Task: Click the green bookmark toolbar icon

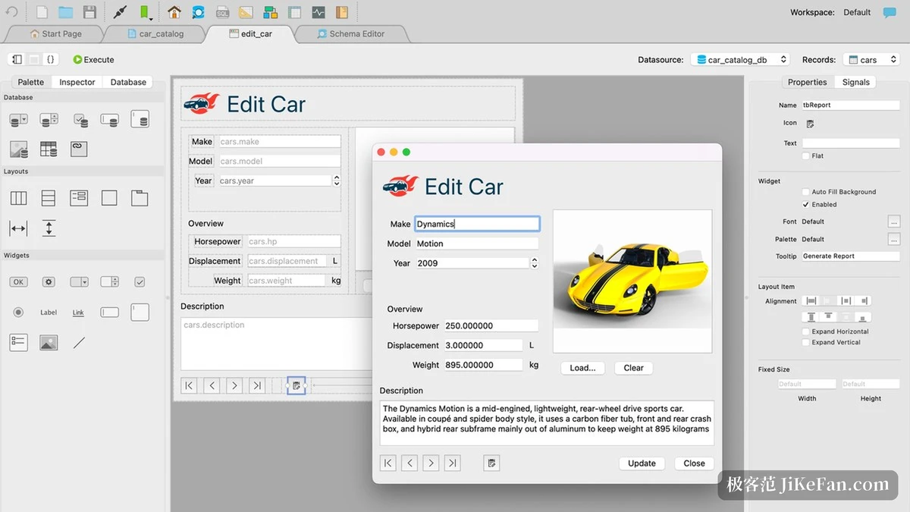Action: tap(145, 12)
